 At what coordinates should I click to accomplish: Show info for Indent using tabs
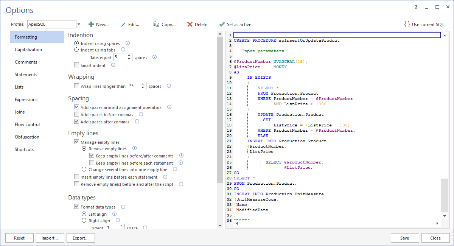click(x=123, y=50)
